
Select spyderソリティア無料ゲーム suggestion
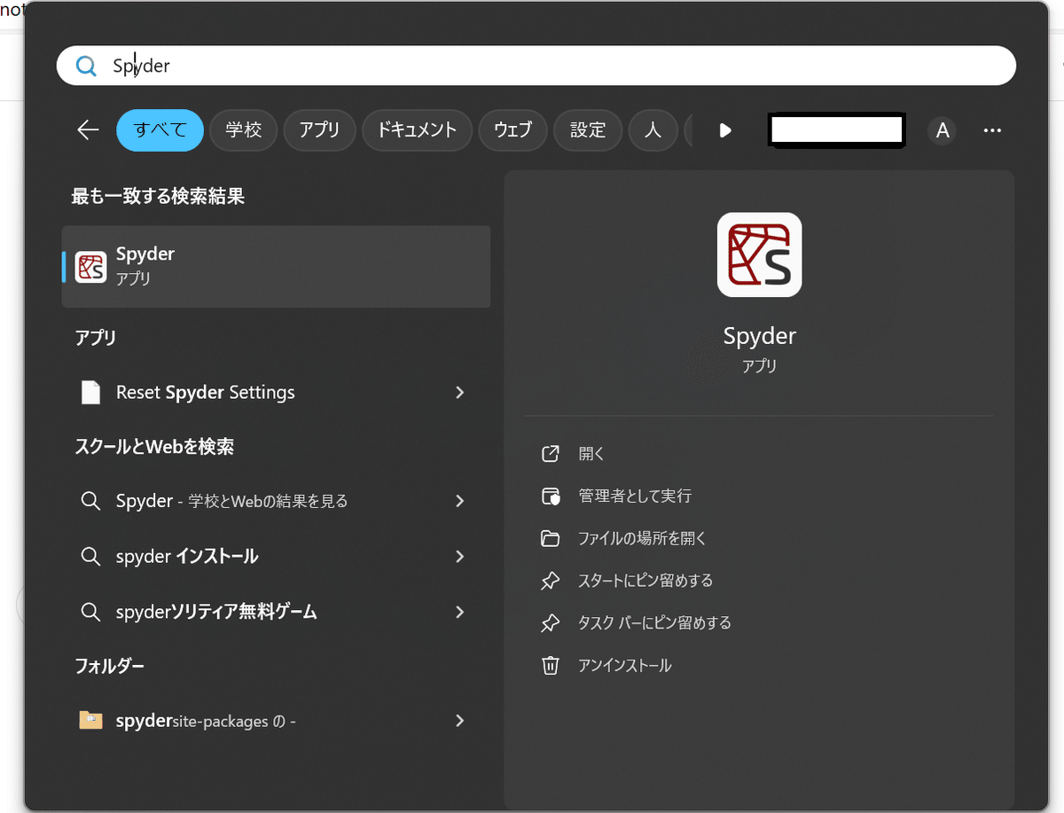(276, 612)
